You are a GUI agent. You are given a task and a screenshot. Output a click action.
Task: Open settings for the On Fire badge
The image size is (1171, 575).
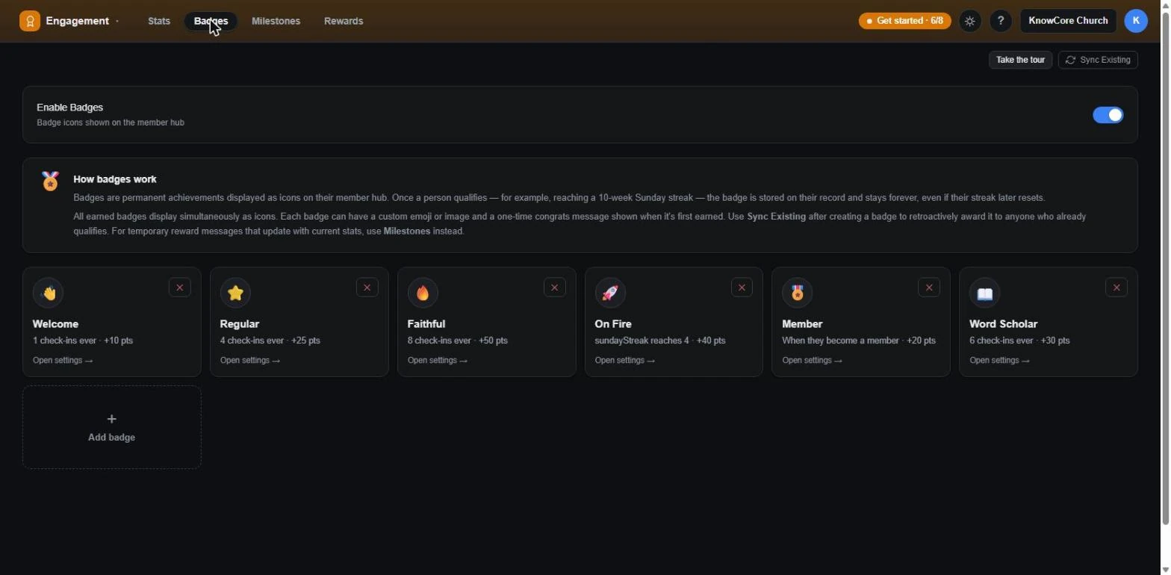pos(625,361)
